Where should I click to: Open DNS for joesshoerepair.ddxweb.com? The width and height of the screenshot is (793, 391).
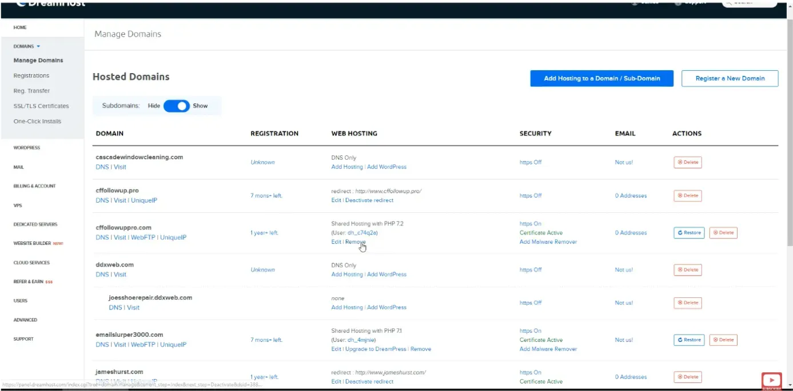coord(115,308)
